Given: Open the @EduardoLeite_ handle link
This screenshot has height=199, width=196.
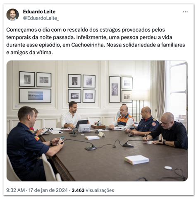Looking at the screenshot, I should [x=41, y=18].
